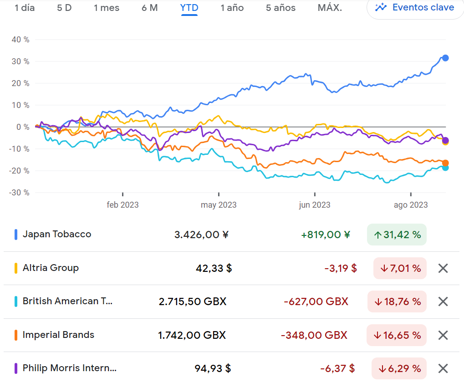Click the British American 18,76 % loss badge
This screenshot has width=464, height=383.
397,301
